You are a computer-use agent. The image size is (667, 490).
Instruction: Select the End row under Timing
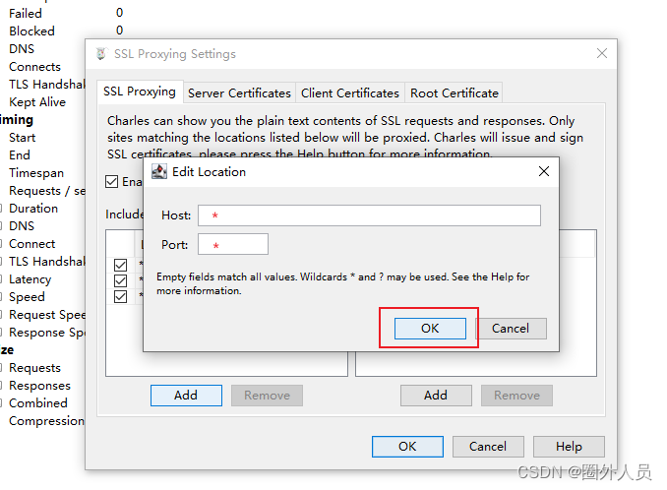(20, 155)
